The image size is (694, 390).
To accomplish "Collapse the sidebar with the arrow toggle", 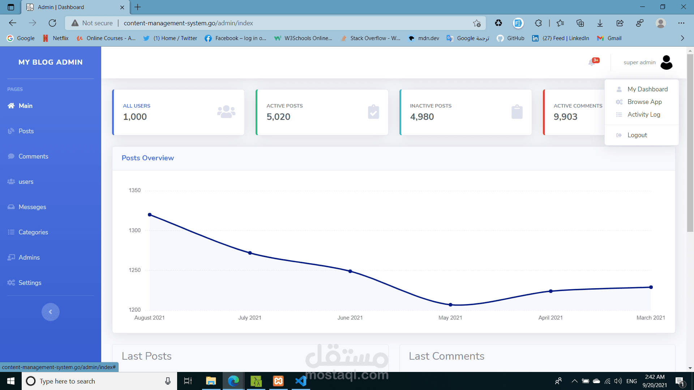I will pyautogui.click(x=50, y=312).
